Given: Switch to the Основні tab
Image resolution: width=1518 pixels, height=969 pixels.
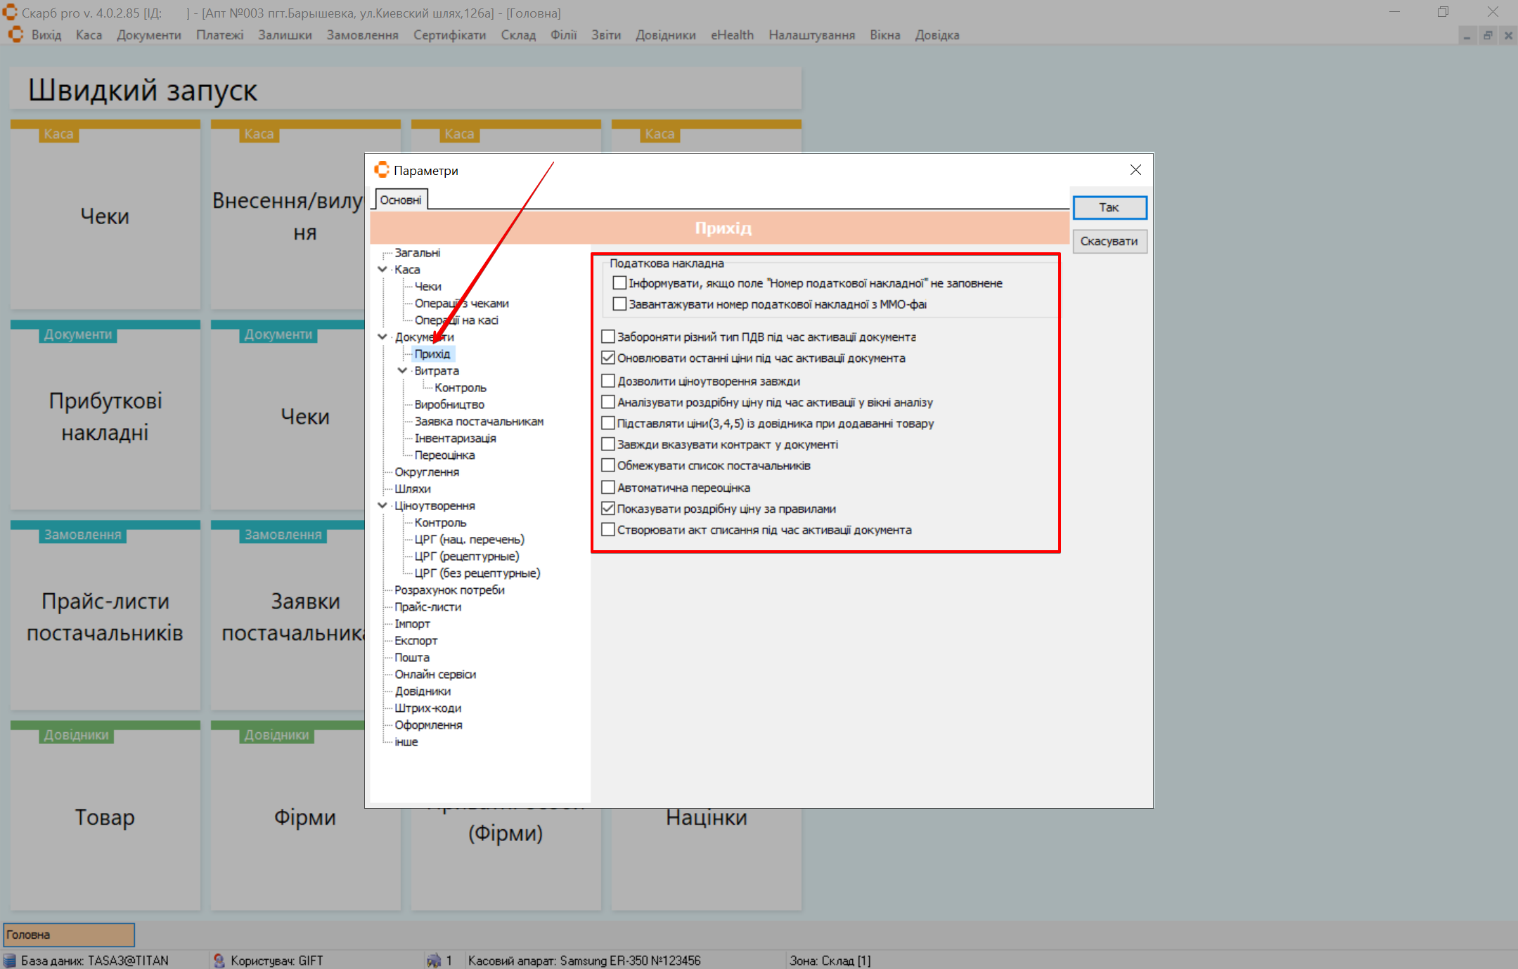Looking at the screenshot, I should [x=401, y=200].
